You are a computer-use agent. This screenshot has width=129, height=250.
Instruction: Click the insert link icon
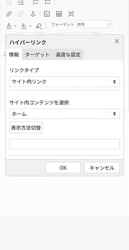coord(9,14)
